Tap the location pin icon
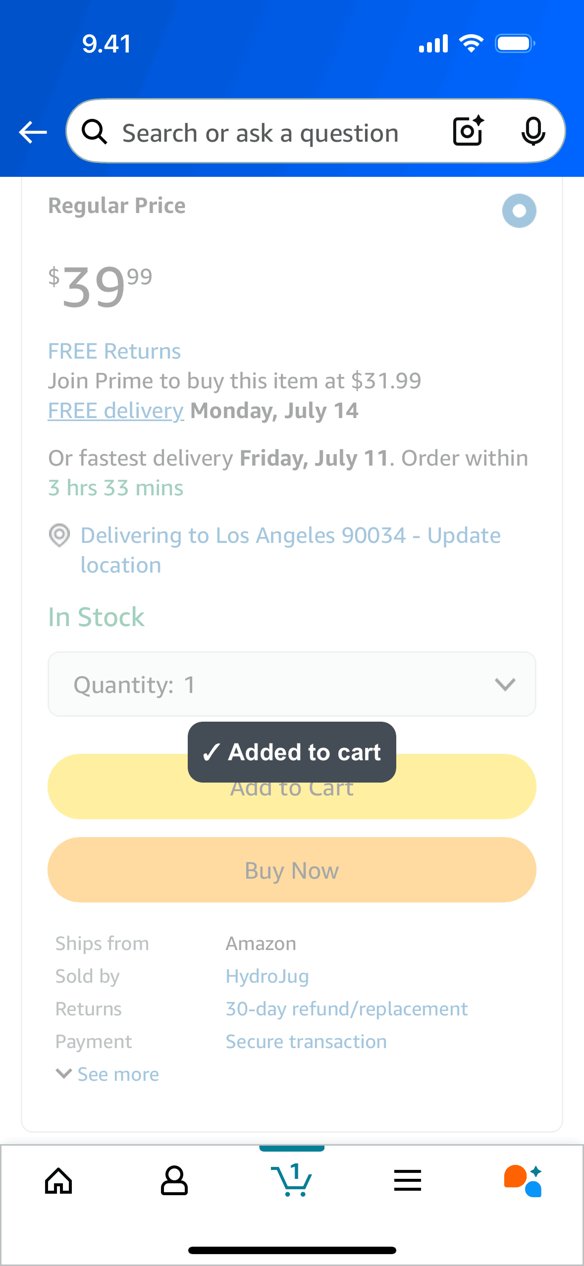The height and width of the screenshot is (1266, 584). (x=59, y=535)
